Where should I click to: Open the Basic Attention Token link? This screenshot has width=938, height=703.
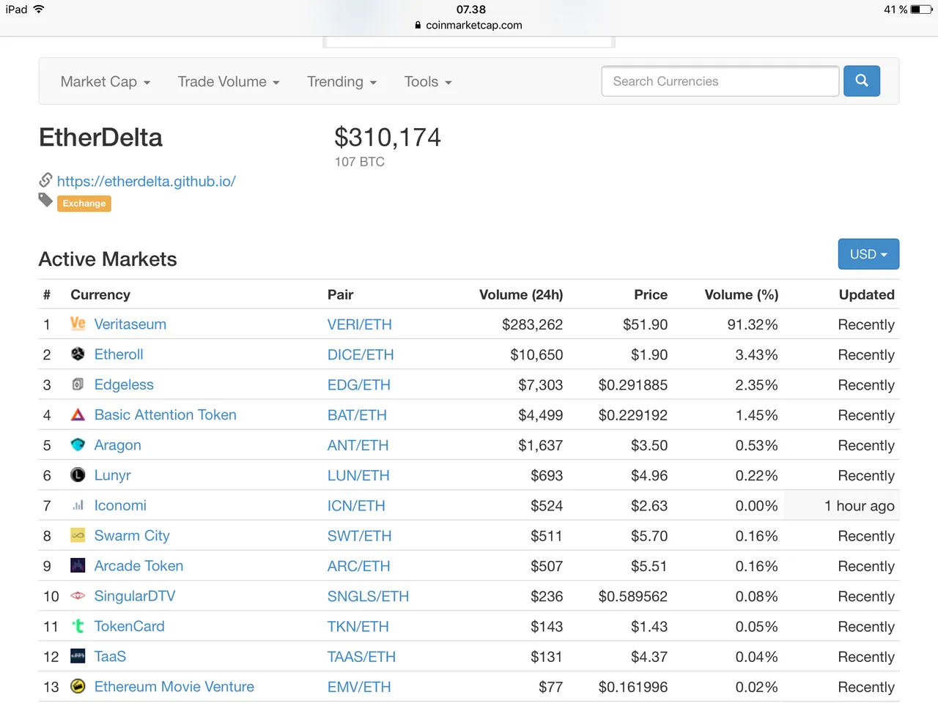coord(166,414)
